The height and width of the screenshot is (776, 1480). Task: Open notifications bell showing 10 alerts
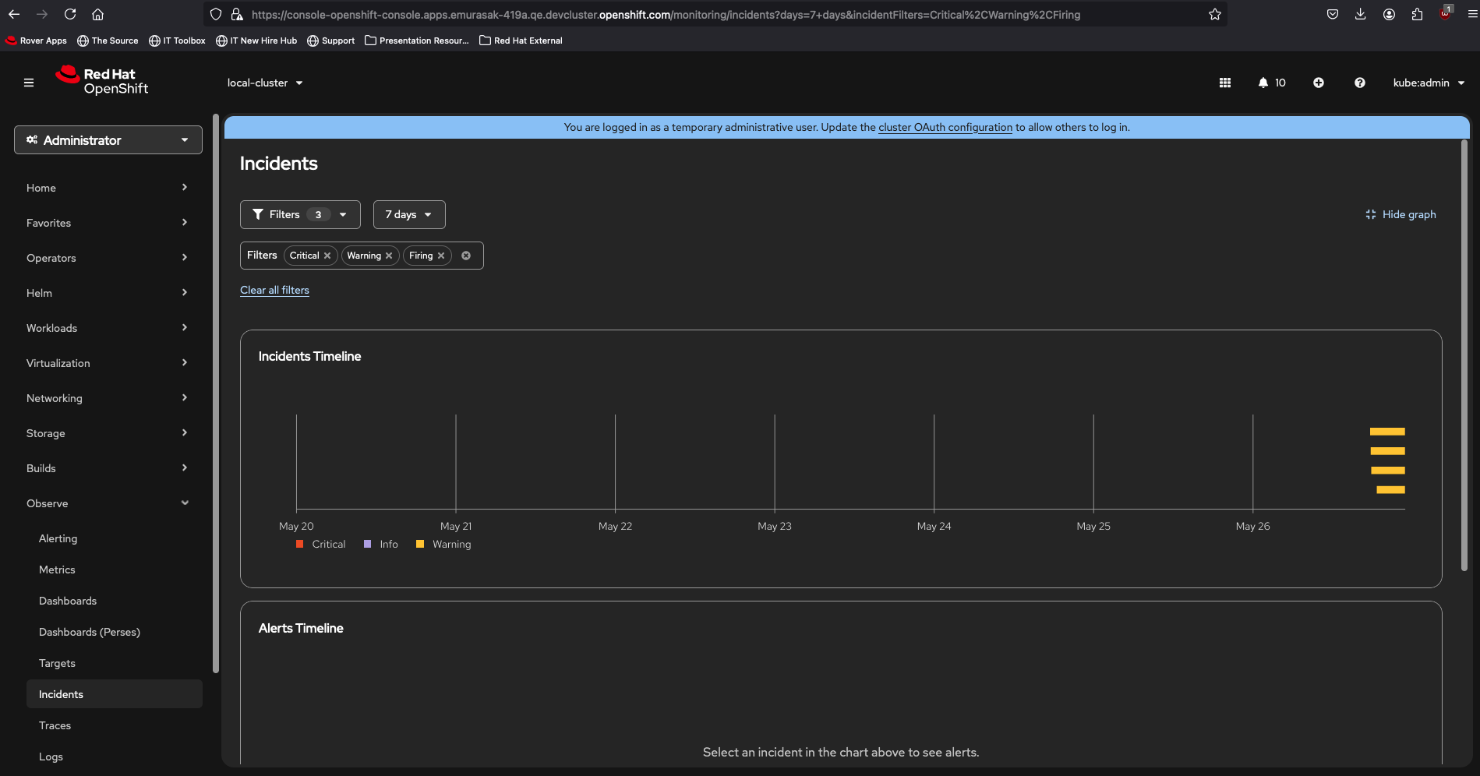tap(1271, 83)
